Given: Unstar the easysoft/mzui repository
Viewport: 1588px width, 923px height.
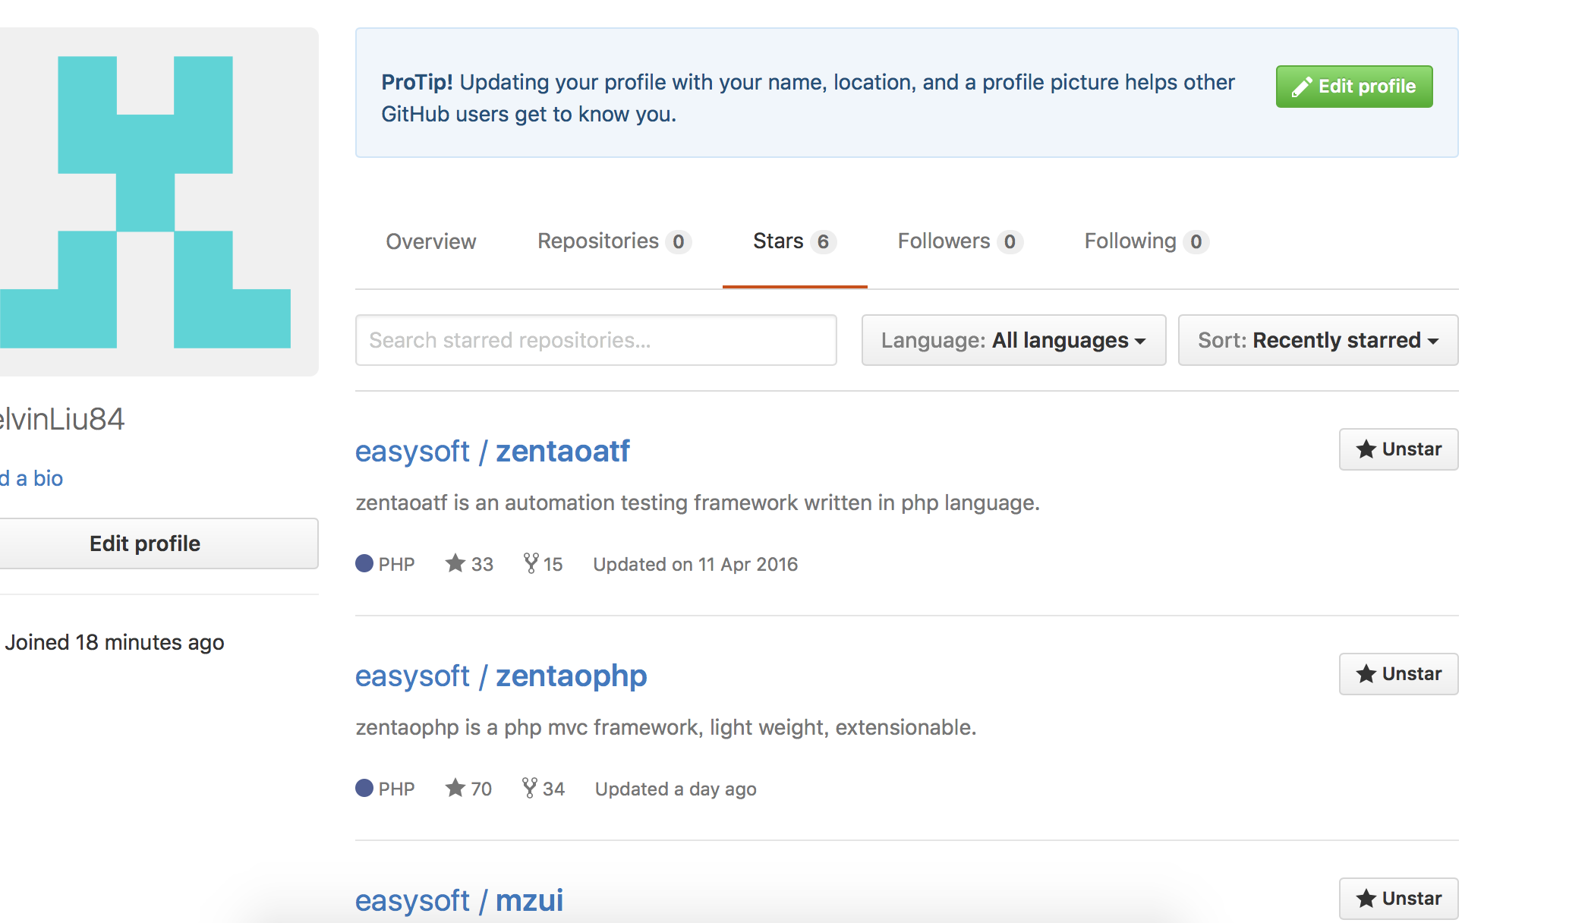Looking at the screenshot, I should click(x=1398, y=899).
